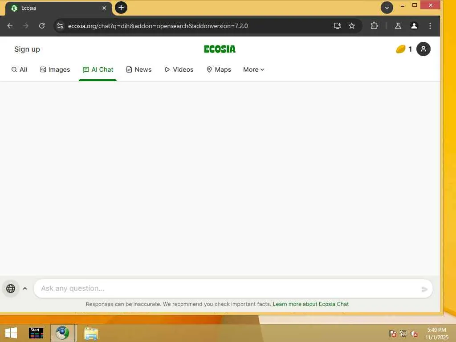Viewport: 456px width, 342px height.
Task: Open the Ecosia account menu icon
Action: [423, 49]
